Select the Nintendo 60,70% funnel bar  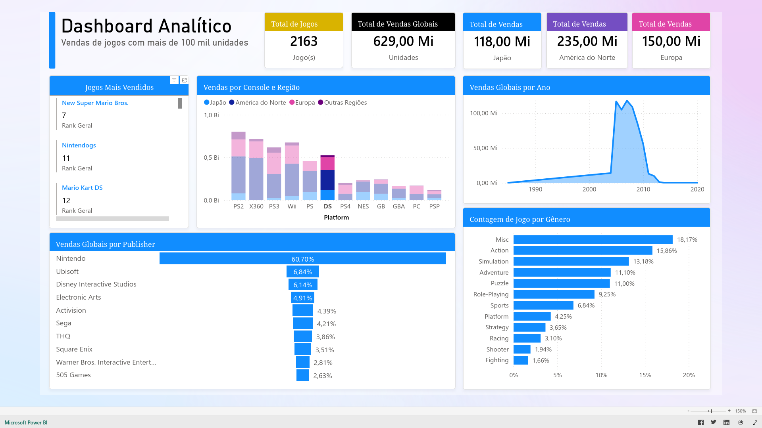tap(303, 259)
